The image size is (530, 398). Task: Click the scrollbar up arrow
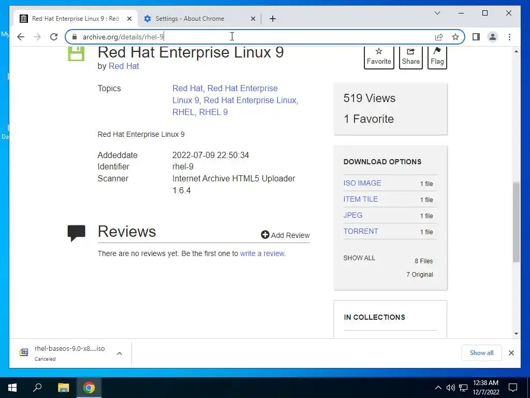[516, 51]
